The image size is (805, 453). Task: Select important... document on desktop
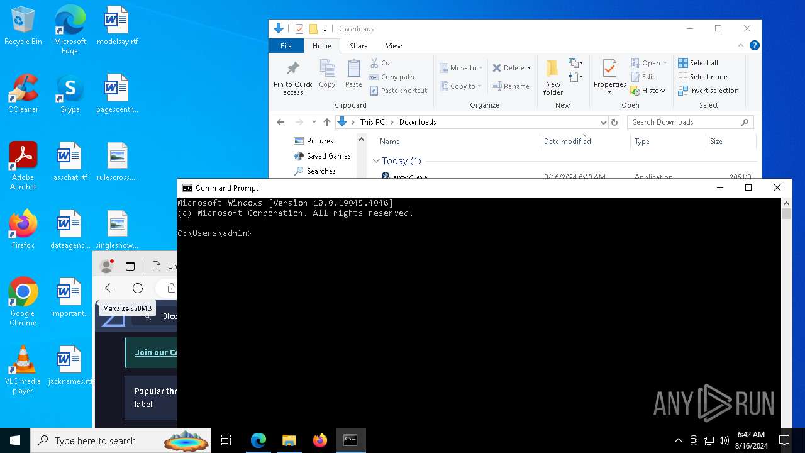coord(70,298)
